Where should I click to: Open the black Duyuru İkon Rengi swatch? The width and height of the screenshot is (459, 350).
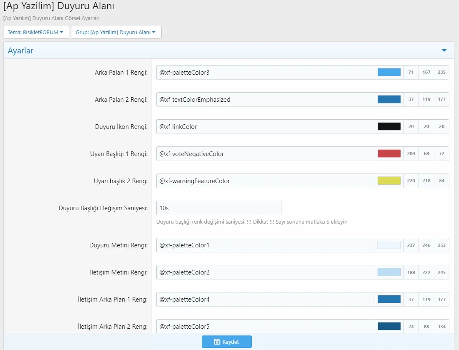pos(389,127)
